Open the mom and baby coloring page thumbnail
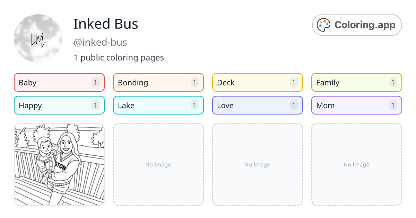Image resolution: width=416 pixels, height=218 pixels. pyautogui.click(x=59, y=164)
